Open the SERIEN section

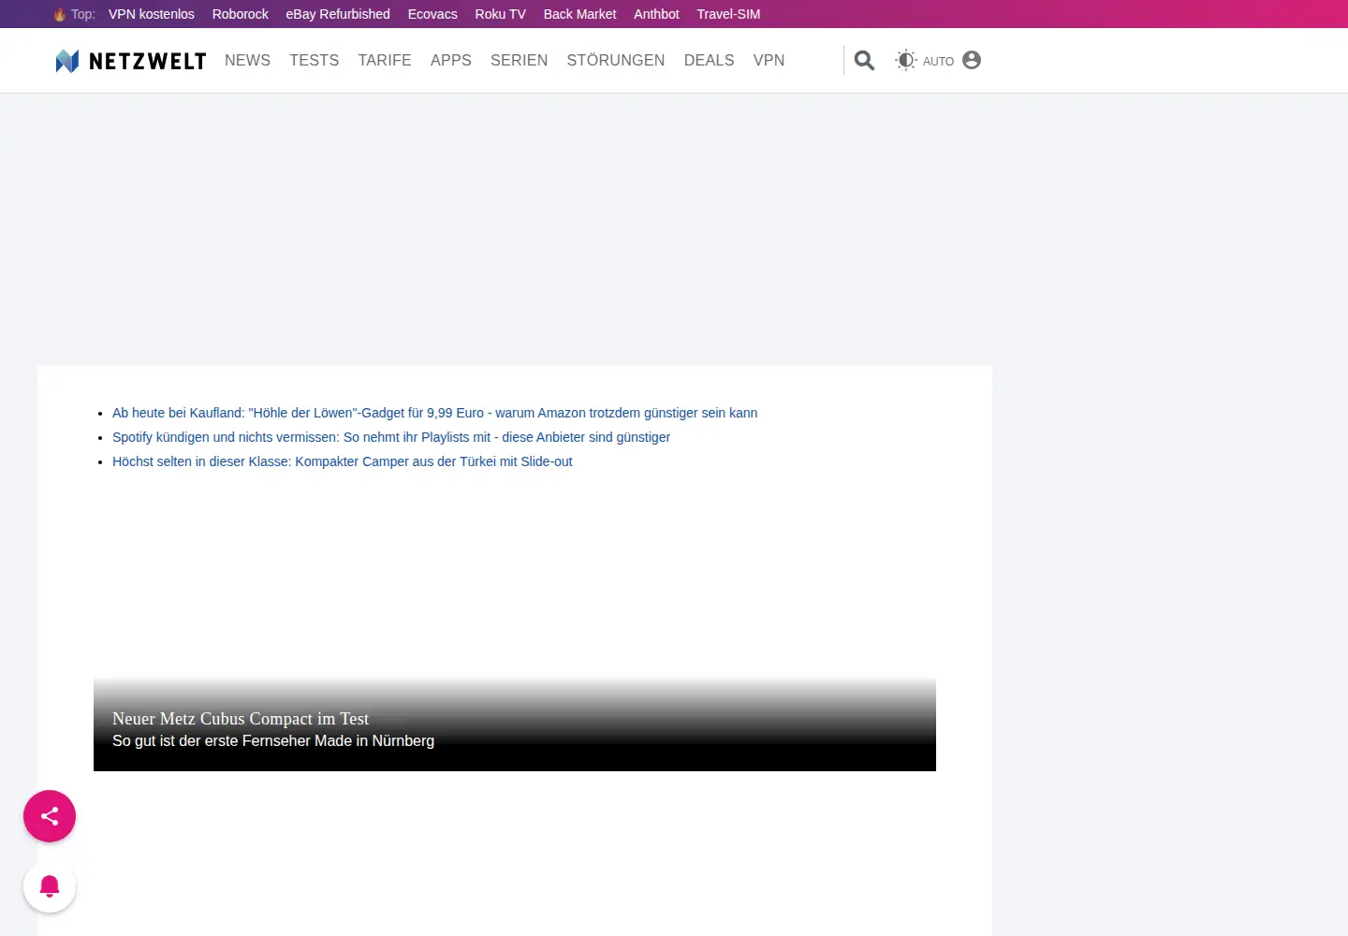520,60
